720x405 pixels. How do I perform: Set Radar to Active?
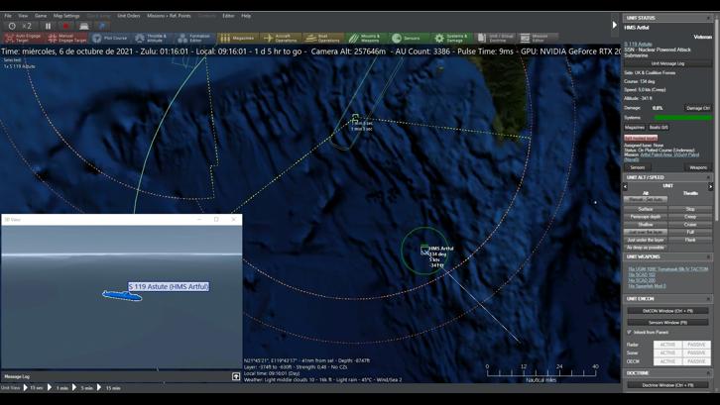667,345
